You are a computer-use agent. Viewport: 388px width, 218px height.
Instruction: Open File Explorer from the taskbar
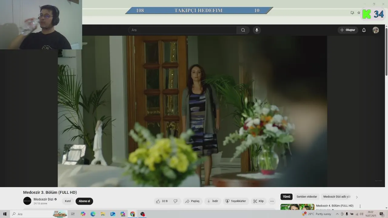[x=103, y=214]
